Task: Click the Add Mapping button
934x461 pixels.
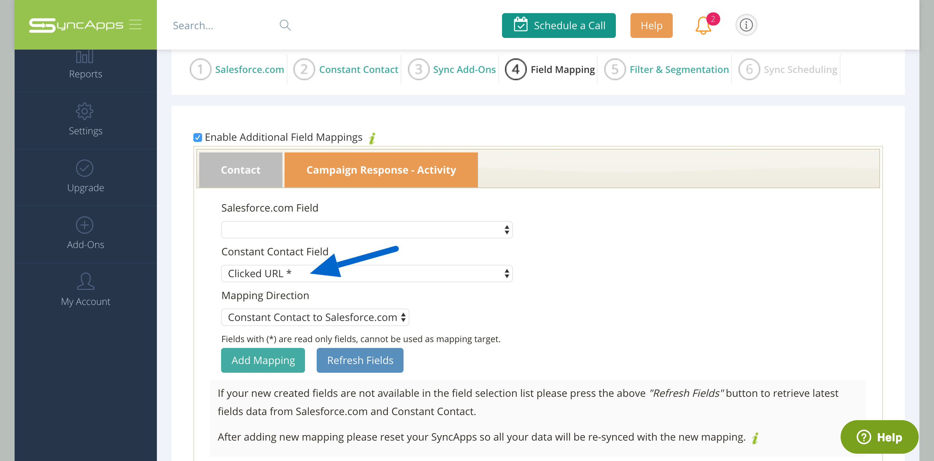Action: (263, 360)
